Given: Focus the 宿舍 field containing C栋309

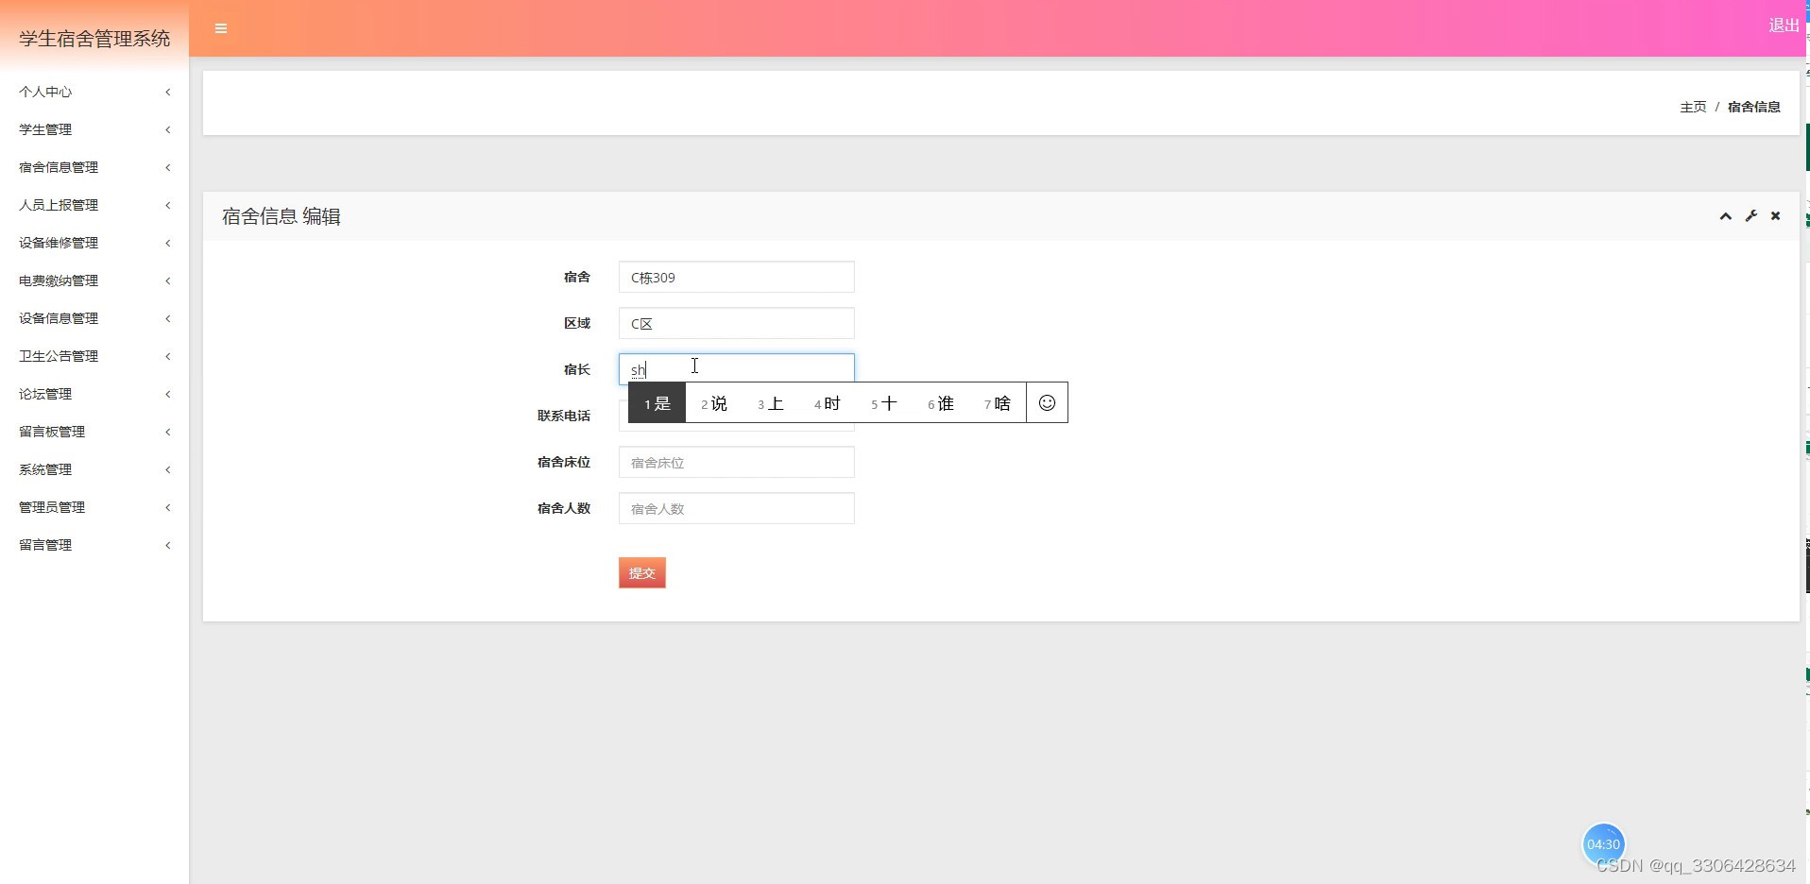Looking at the screenshot, I should [737, 277].
